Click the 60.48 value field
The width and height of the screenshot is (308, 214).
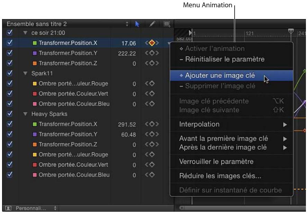(128, 135)
